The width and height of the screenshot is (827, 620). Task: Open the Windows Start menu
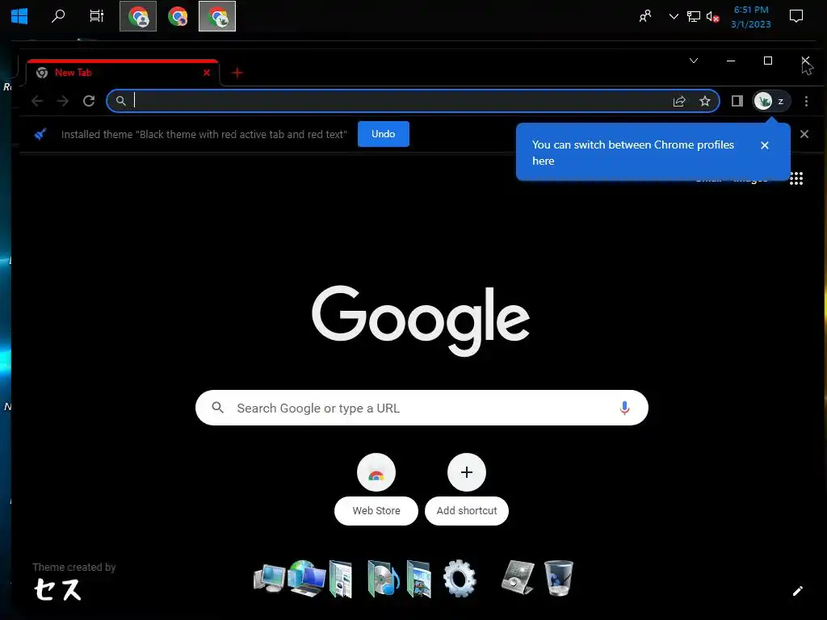(x=19, y=16)
